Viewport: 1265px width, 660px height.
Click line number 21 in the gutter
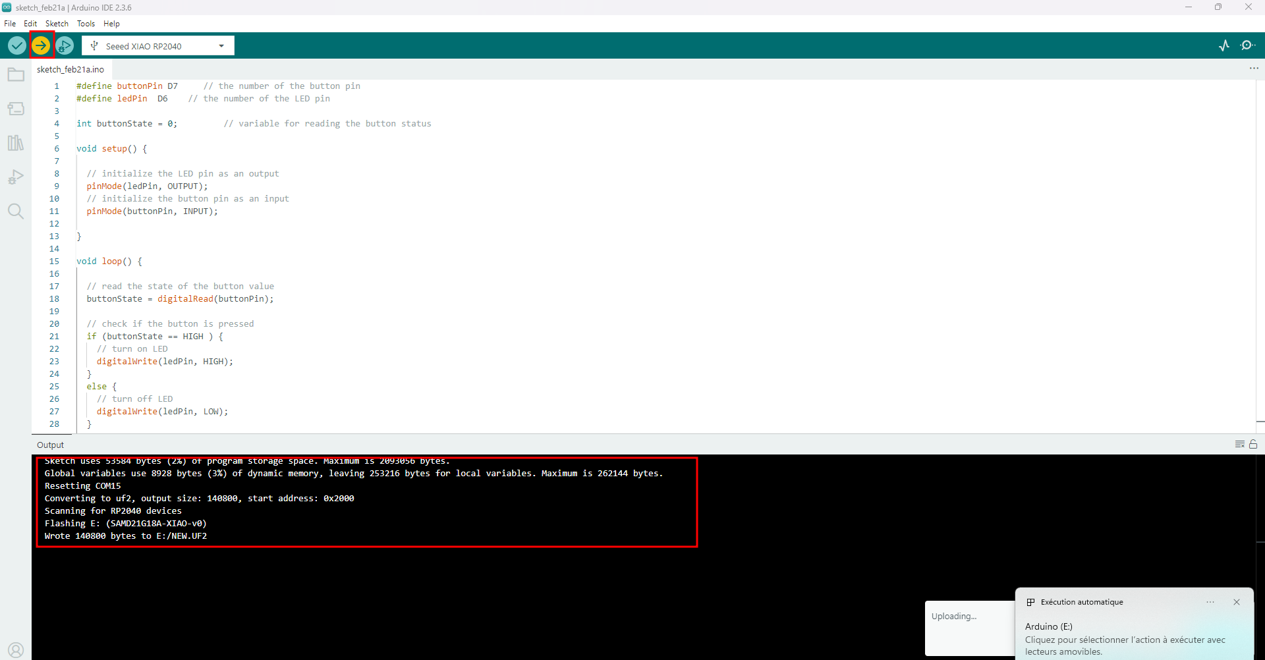coord(54,337)
